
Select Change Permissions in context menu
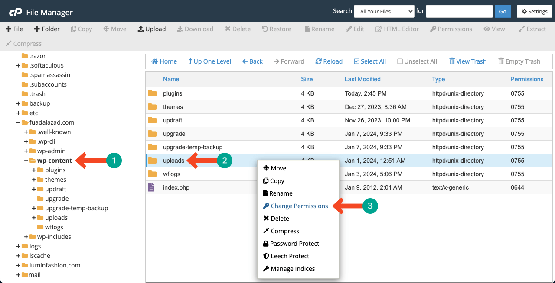295,206
